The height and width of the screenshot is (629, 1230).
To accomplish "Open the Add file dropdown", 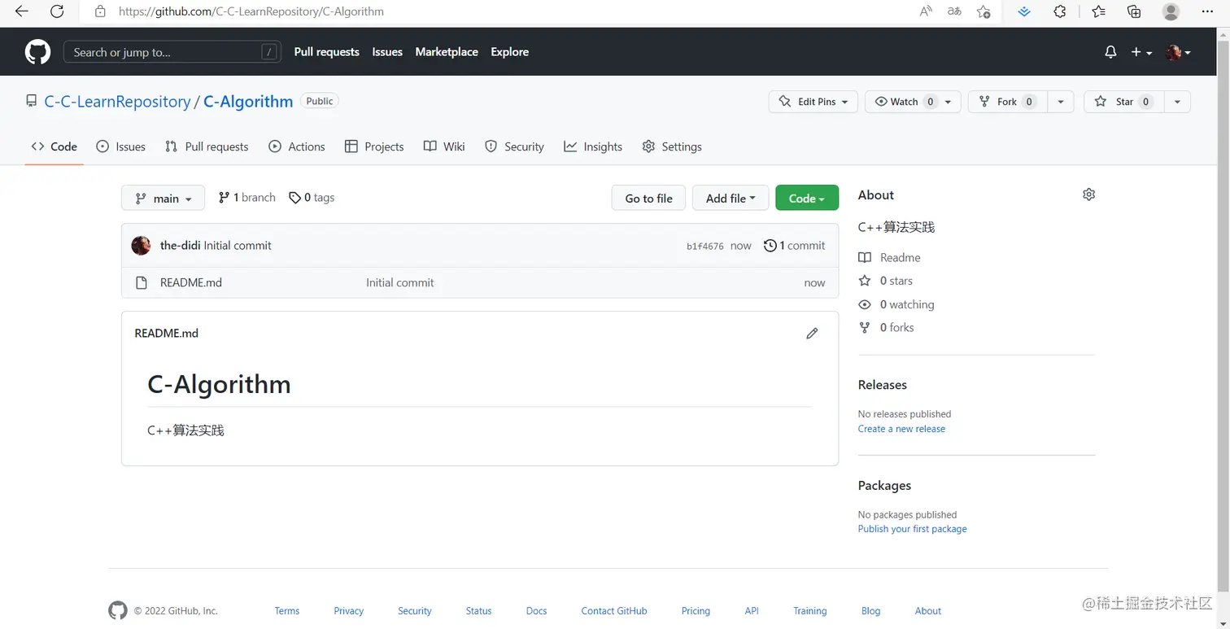I will (x=731, y=199).
